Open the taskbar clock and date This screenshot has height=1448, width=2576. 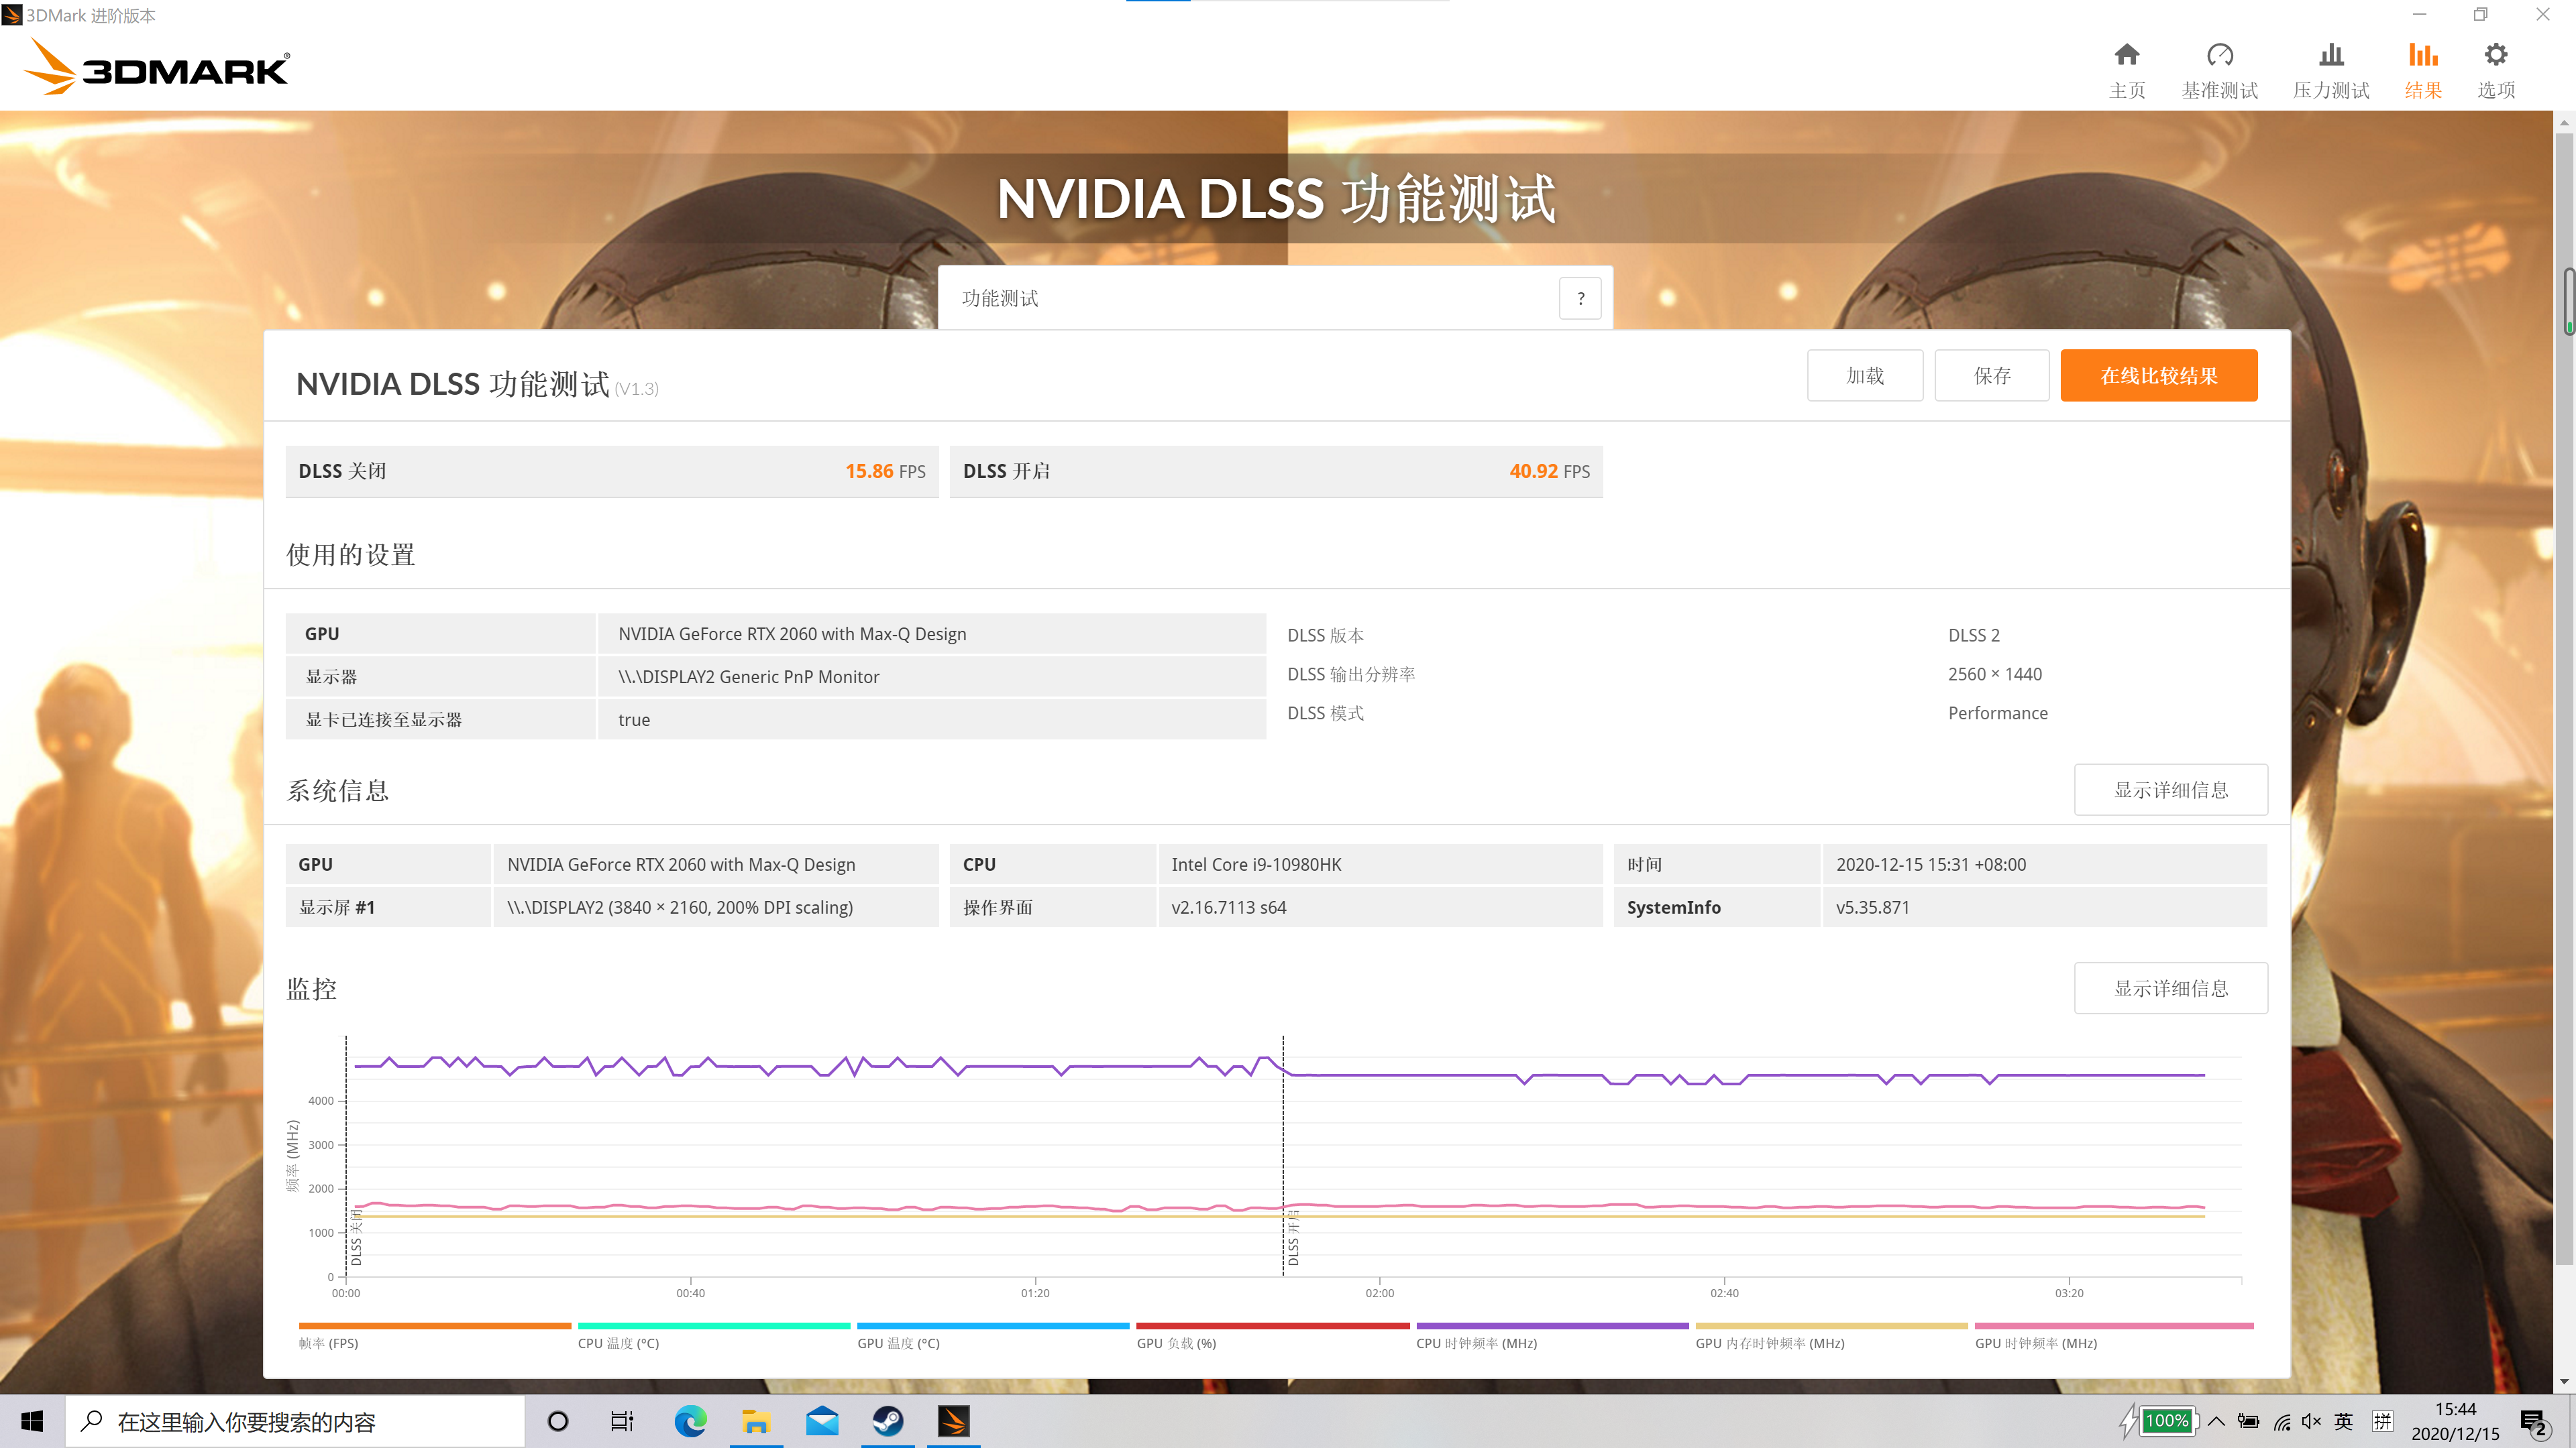[2455, 1421]
